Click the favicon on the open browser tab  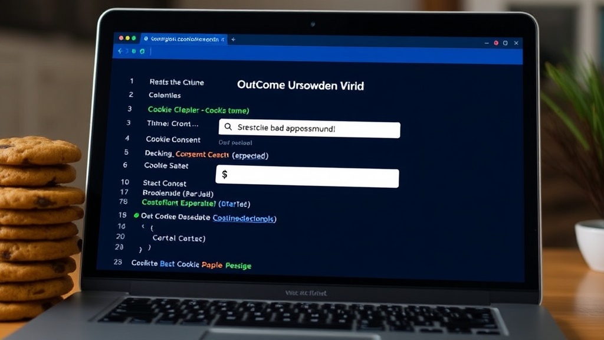[146, 39]
